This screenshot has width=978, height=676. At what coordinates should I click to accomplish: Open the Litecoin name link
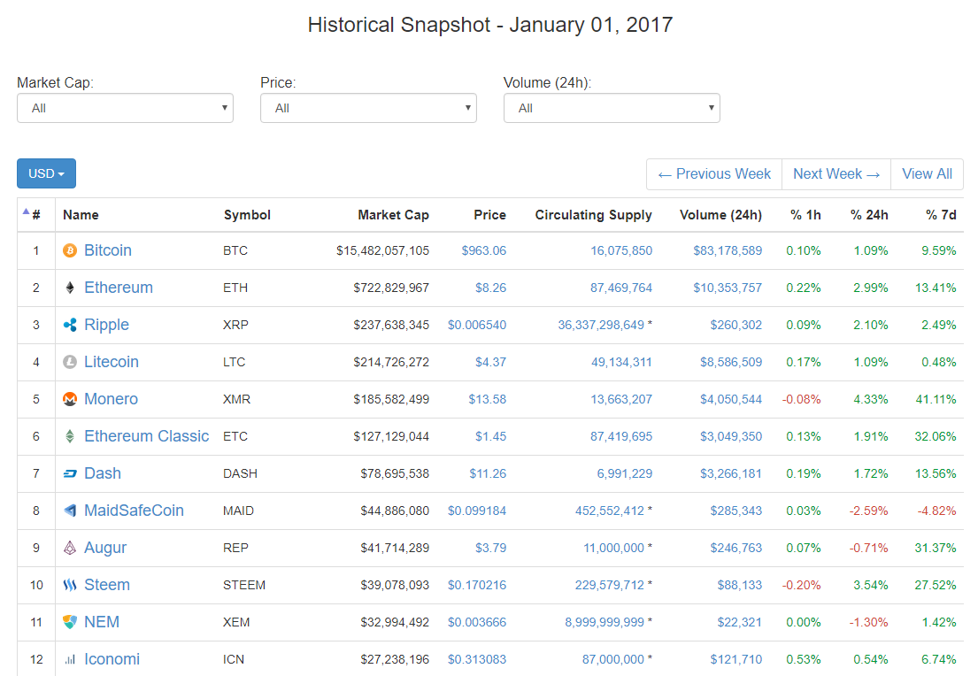[x=112, y=362]
